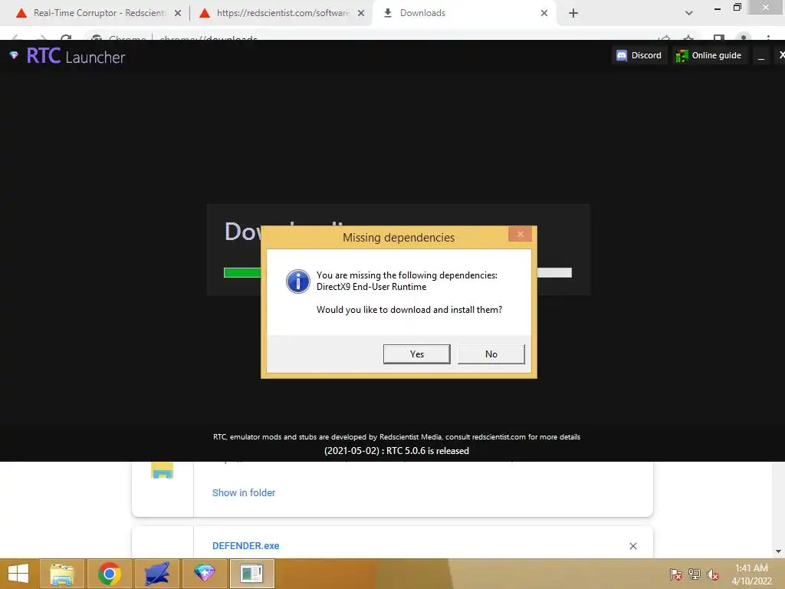
Task: Minimize the RTC Launcher window
Action: pos(761,56)
